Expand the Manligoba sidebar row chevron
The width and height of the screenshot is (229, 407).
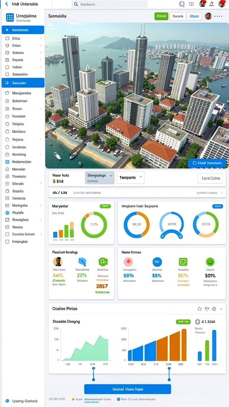tap(41, 205)
